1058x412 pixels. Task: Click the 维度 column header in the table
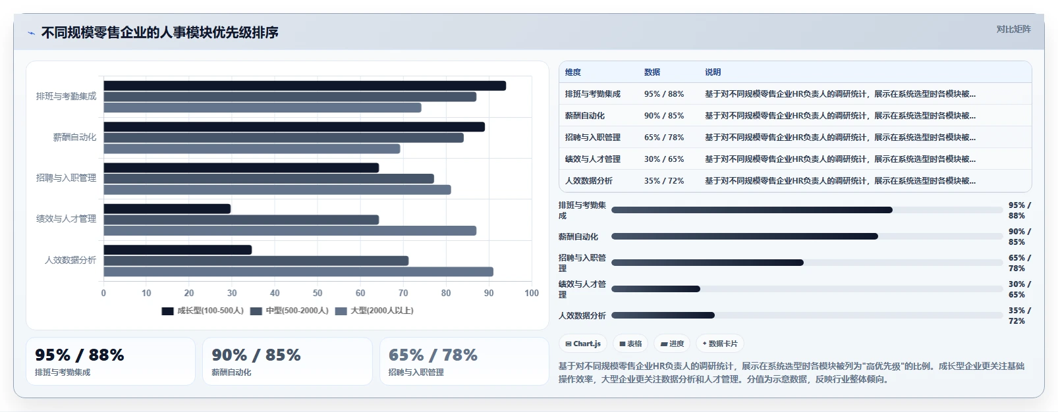[573, 72]
